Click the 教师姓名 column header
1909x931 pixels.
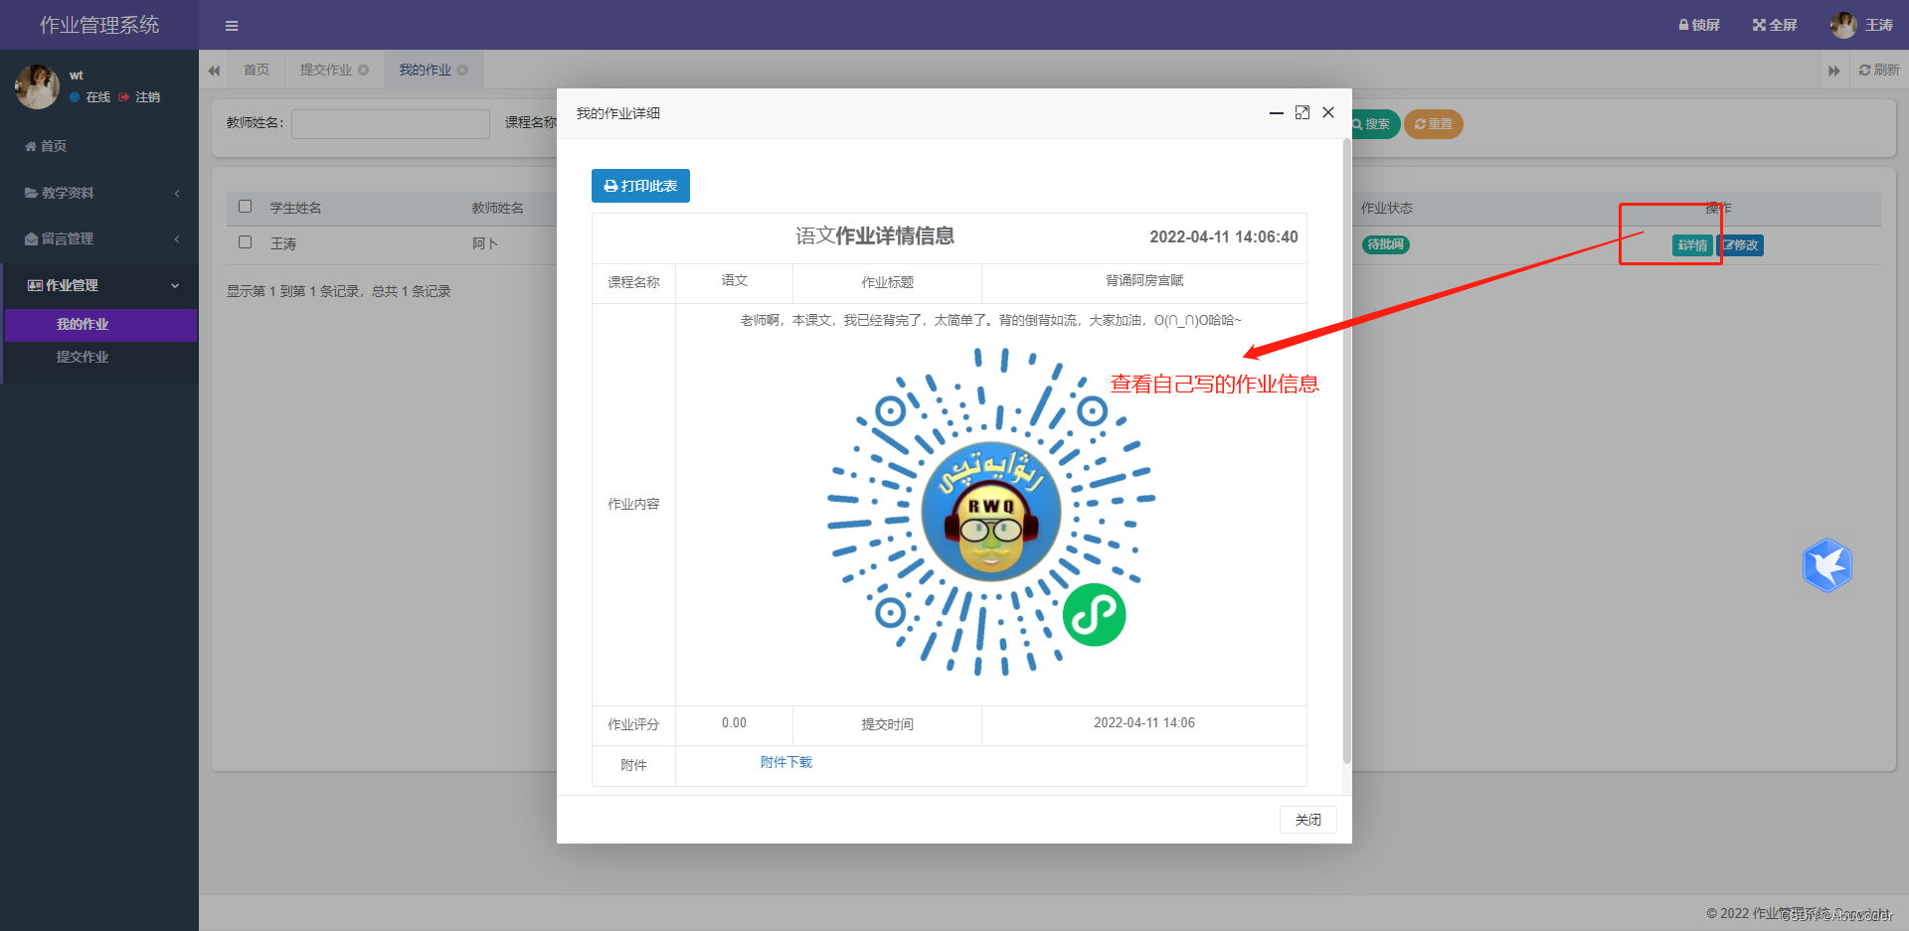click(498, 208)
